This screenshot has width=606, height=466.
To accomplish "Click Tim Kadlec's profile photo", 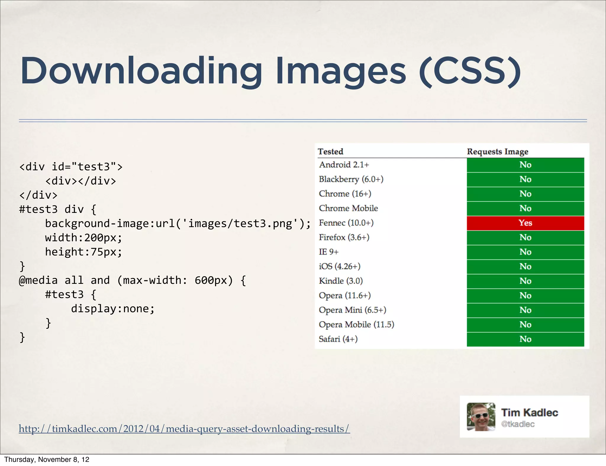I will pyautogui.click(x=481, y=417).
